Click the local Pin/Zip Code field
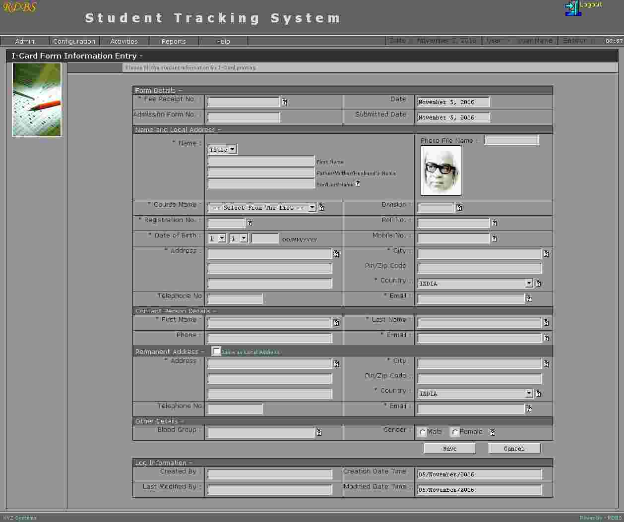The height and width of the screenshot is (522, 624). pos(480,269)
